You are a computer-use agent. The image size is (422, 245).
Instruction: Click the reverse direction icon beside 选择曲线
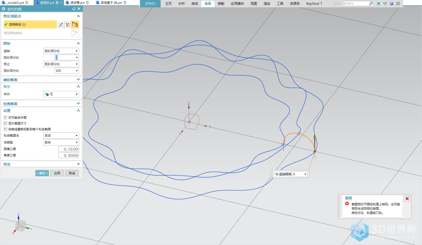click(x=61, y=24)
